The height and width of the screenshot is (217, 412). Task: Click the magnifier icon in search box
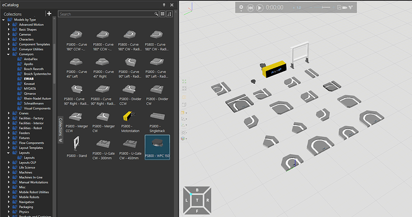point(156,14)
